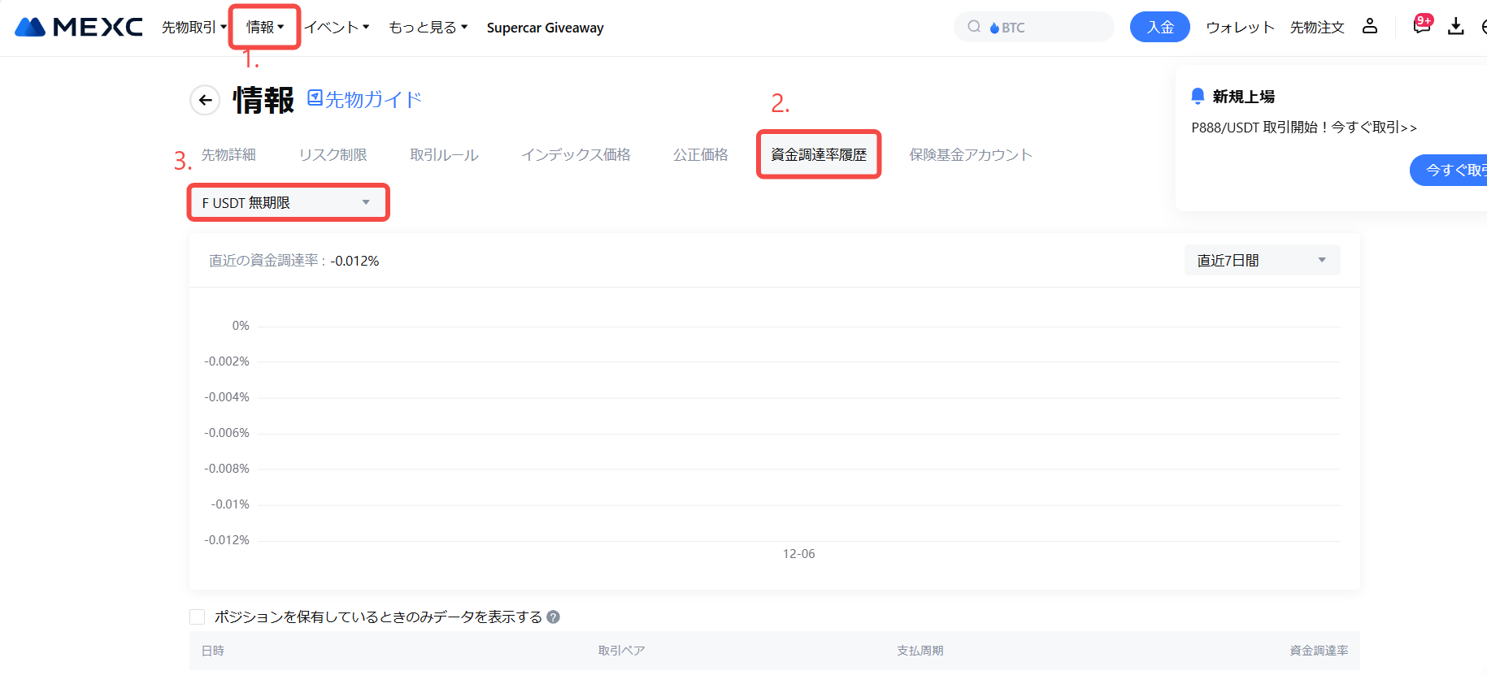The width and height of the screenshot is (1487, 675).
Task: Click the search magnifier icon
Action: click(x=973, y=27)
